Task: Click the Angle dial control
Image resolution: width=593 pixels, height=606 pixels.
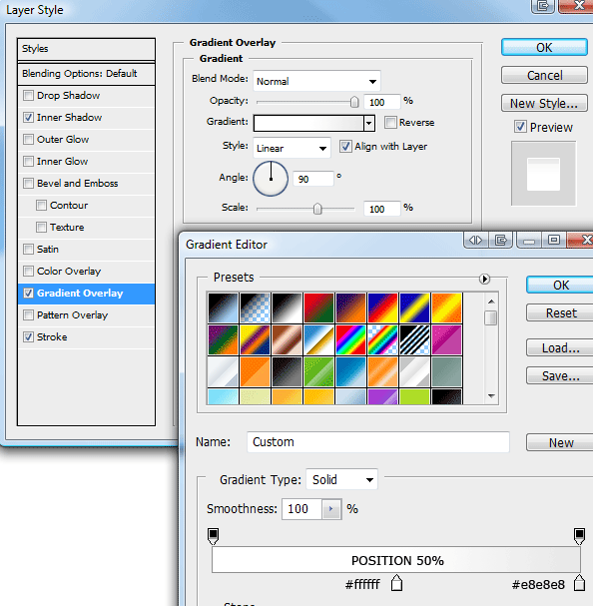Action: (x=271, y=179)
